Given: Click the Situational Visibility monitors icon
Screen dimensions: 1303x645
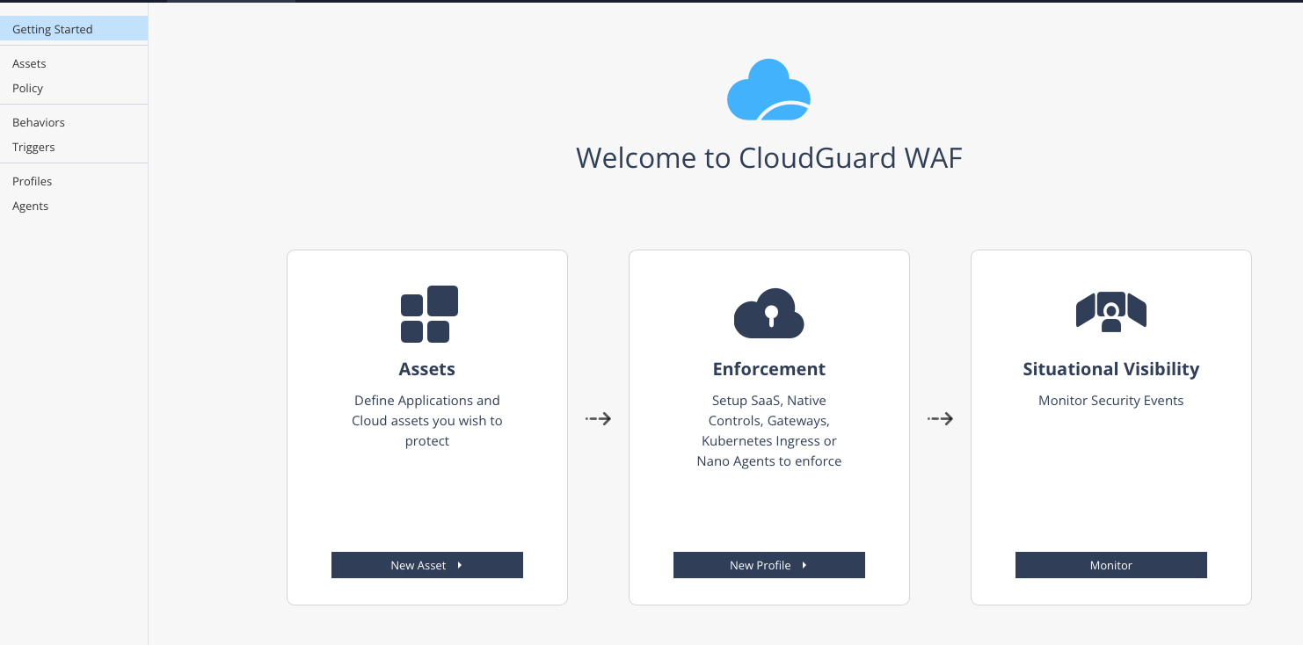Looking at the screenshot, I should (x=1111, y=311).
